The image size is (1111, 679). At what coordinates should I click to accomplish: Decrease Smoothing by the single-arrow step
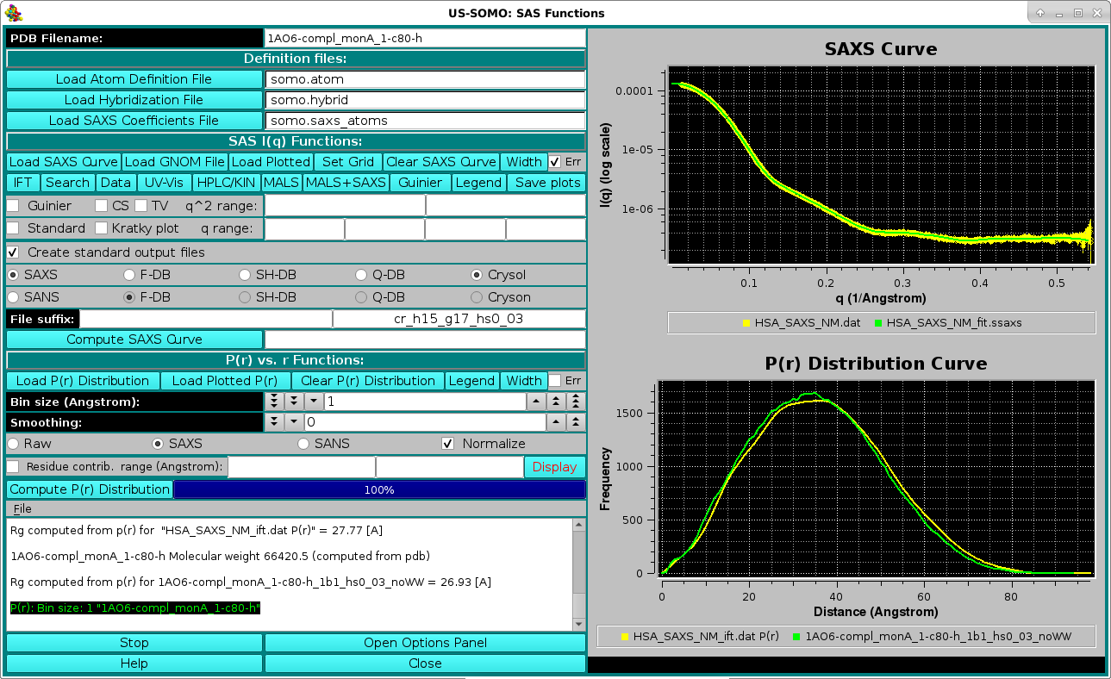(293, 422)
